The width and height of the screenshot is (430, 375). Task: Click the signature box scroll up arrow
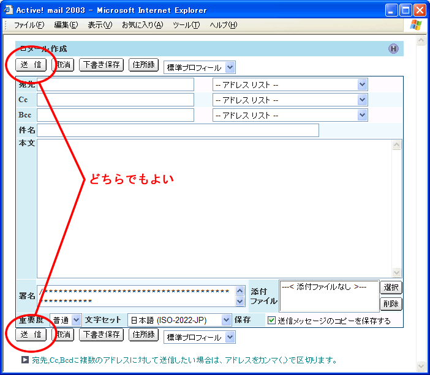point(240,291)
